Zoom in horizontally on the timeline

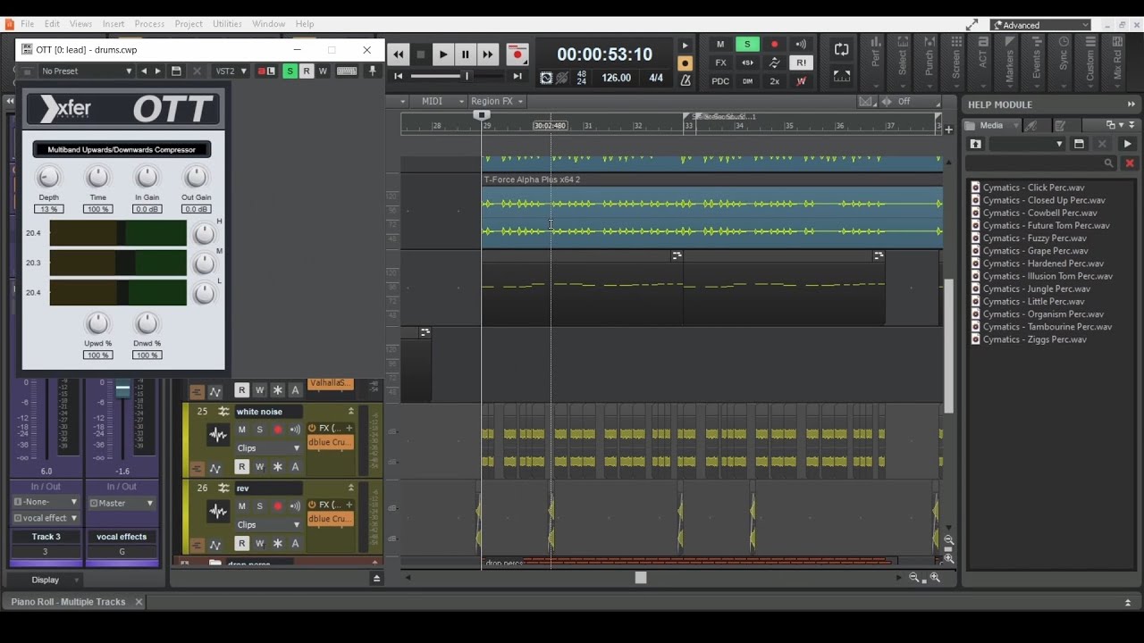pos(935,578)
